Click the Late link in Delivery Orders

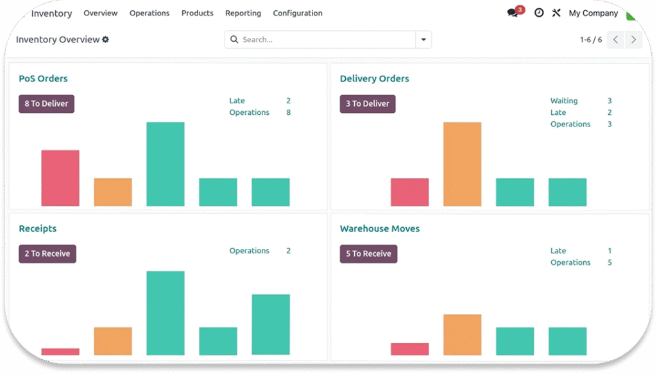(558, 113)
